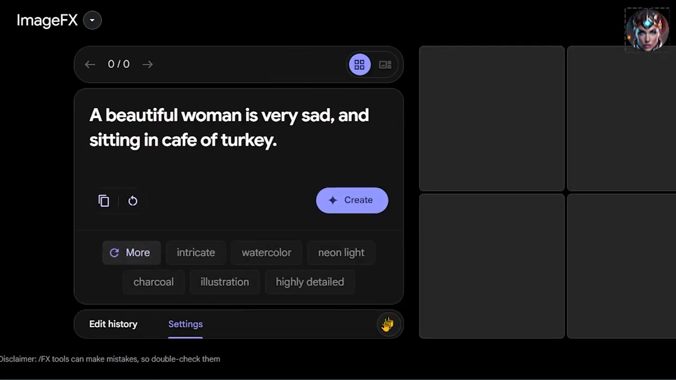Viewport: 676px width, 380px height.
Task: Apply the highly detailed style chip
Action: (x=309, y=282)
